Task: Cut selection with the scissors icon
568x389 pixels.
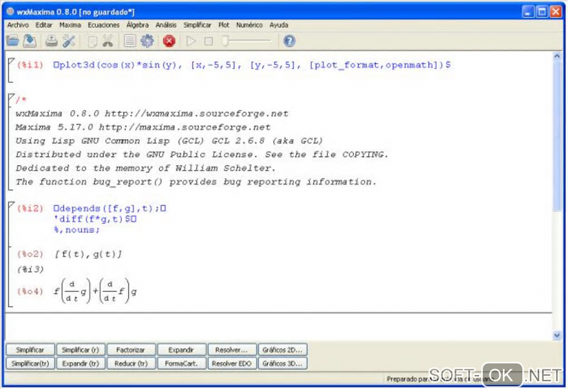Action: coord(107,41)
